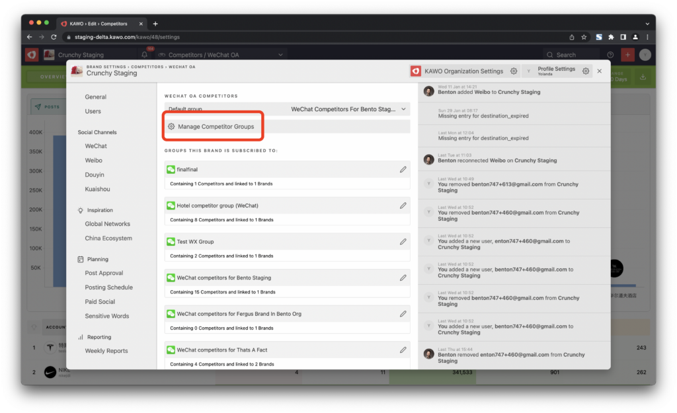Edit the Test WX Group pencil icon
This screenshot has width=677, height=413.
coord(403,242)
